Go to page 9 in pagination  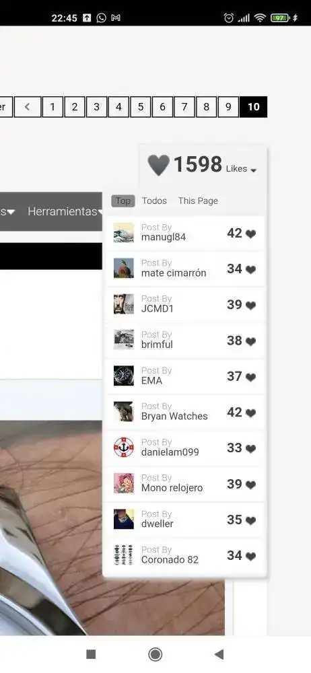[228, 107]
